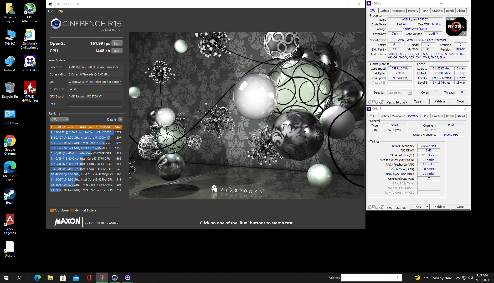Switch to CPU-Z taskbar icon
Screen dimensions: 494x283
point(127,278)
